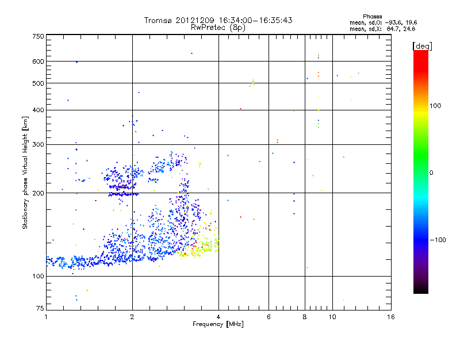Select the 'mean, sd,X: 84.7, 24.6' line

pyautogui.click(x=382, y=29)
